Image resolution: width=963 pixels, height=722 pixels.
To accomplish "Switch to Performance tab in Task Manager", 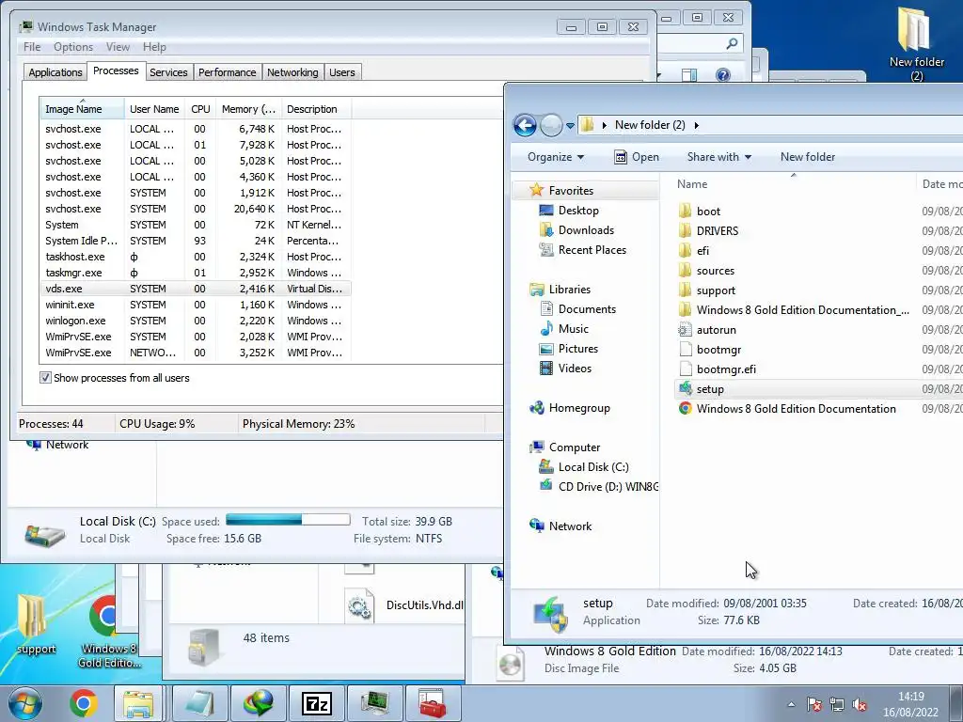I will coord(228,72).
